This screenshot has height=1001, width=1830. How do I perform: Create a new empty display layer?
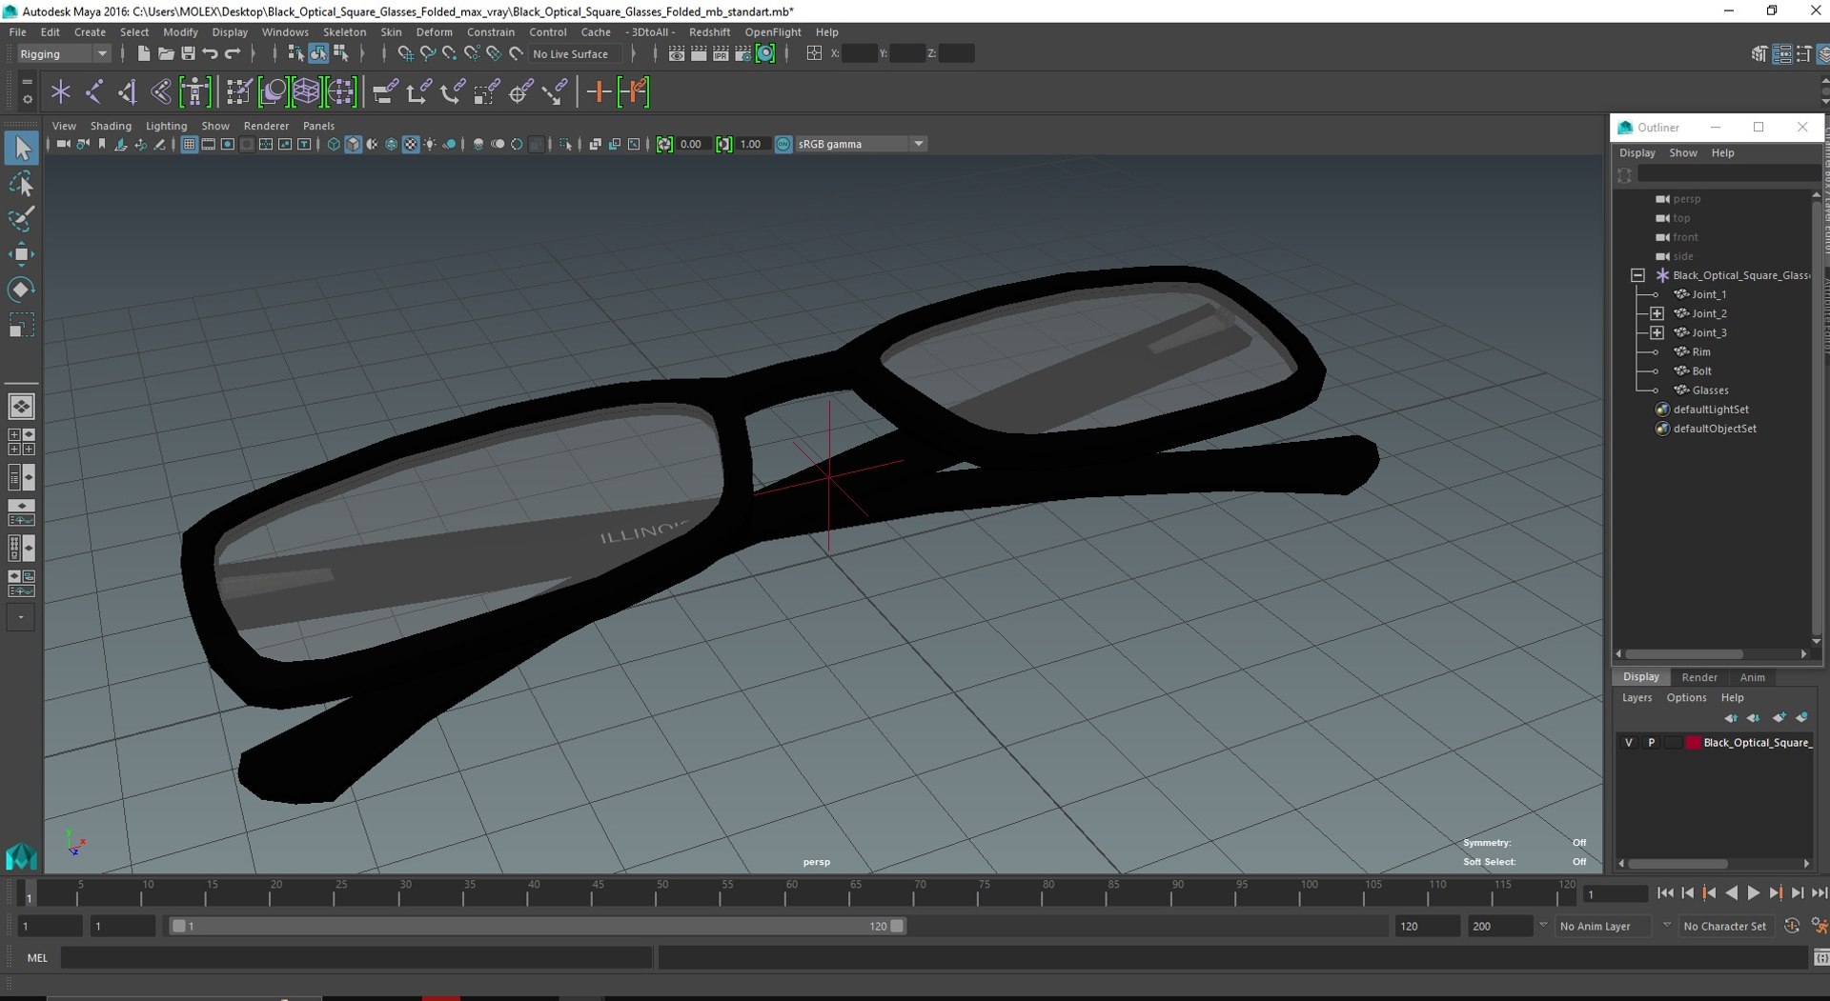point(1779,718)
